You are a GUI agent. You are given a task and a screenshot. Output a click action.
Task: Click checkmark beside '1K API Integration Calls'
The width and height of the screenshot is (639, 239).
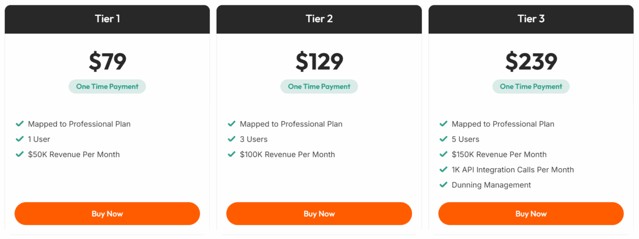(444, 170)
